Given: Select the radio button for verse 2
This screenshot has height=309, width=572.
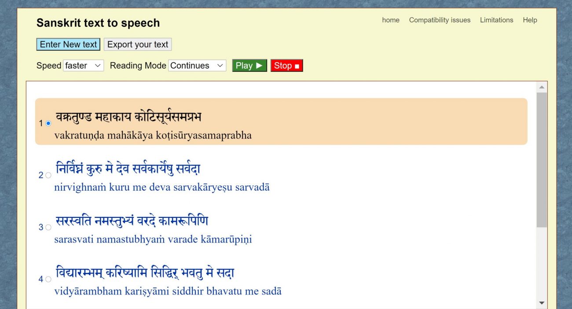Looking at the screenshot, I should coord(48,175).
